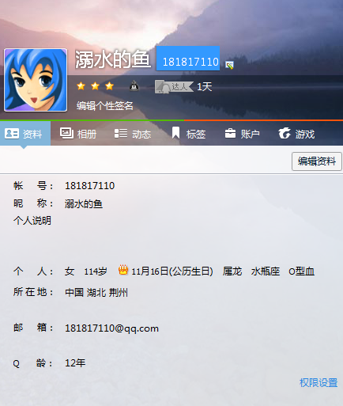This screenshot has width=343, height=406.
Task: Open the 资料 profile tab
Action: [x=25, y=134]
